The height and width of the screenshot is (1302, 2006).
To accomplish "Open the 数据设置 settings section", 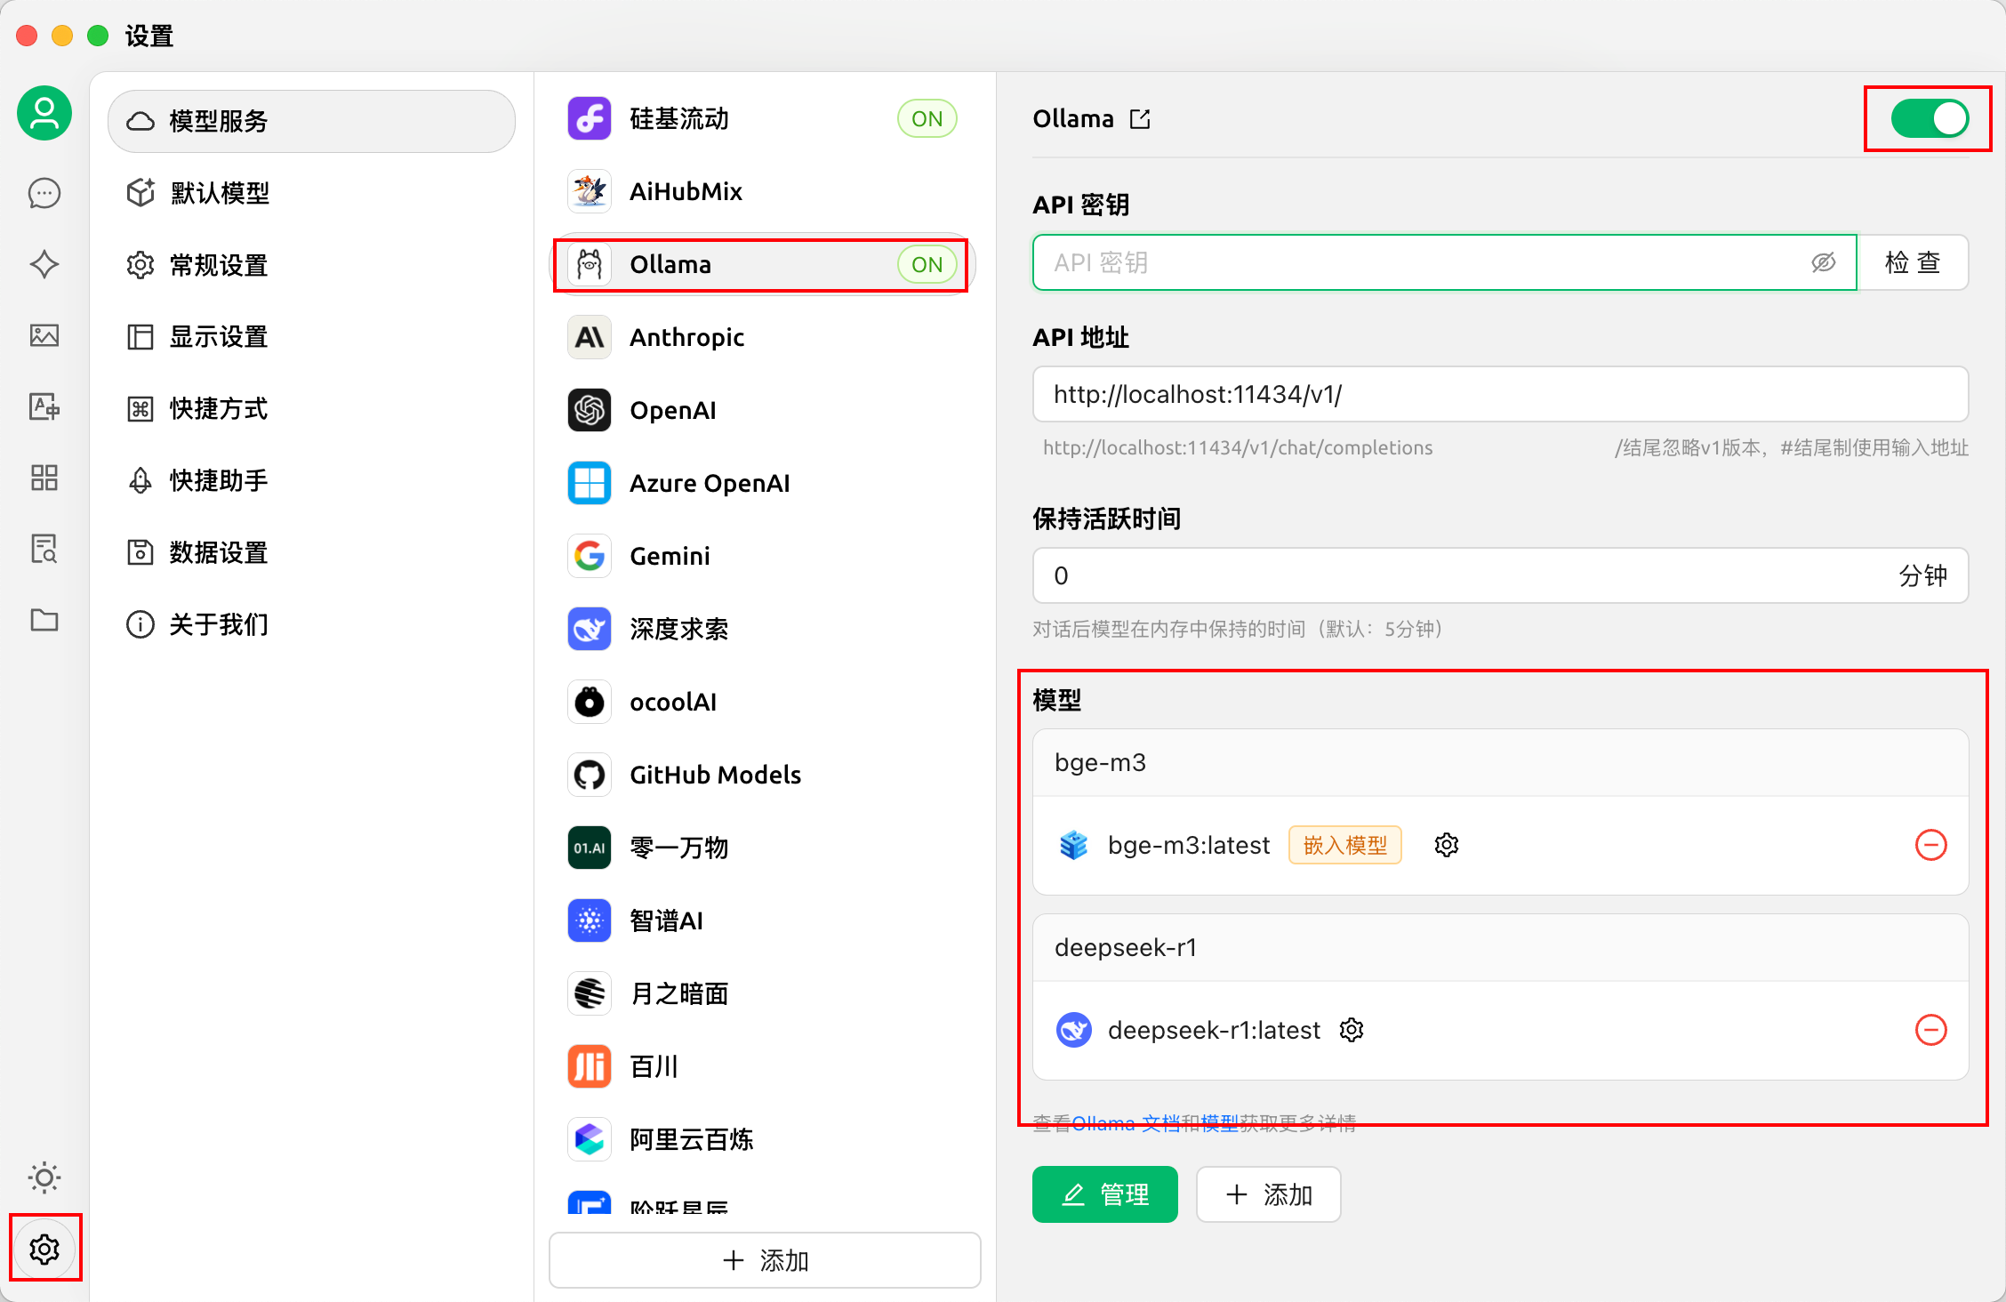I will pyautogui.click(x=218, y=552).
